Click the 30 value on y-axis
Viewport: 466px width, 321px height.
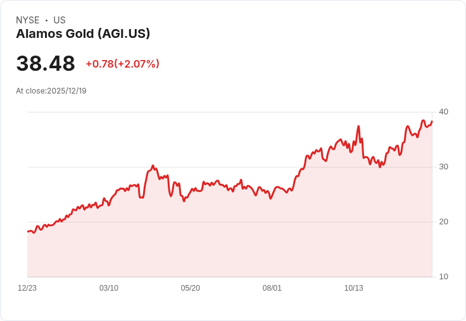click(443, 167)
